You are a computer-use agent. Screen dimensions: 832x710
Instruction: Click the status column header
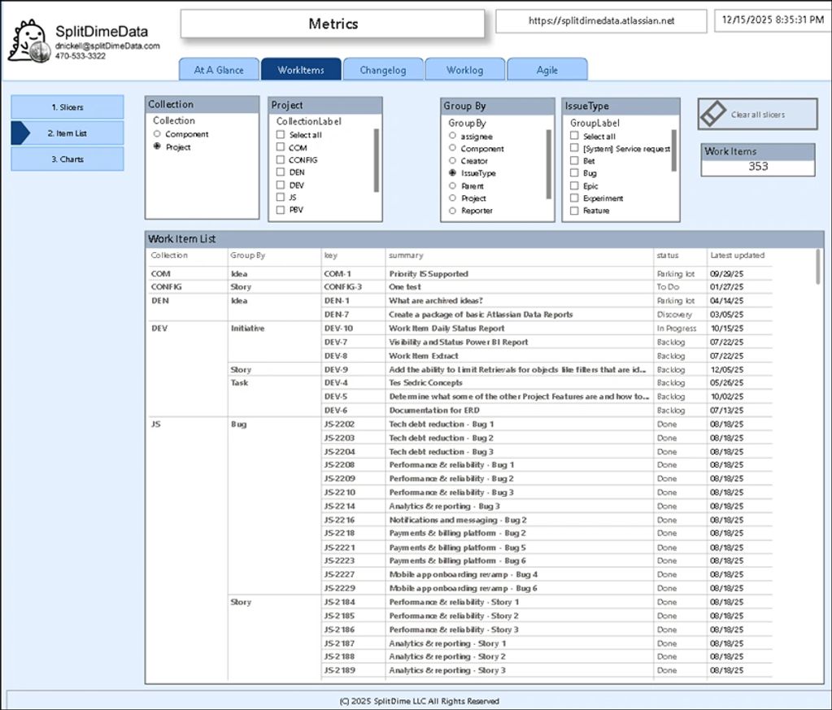pyautogui.click(x=667, y=255)
